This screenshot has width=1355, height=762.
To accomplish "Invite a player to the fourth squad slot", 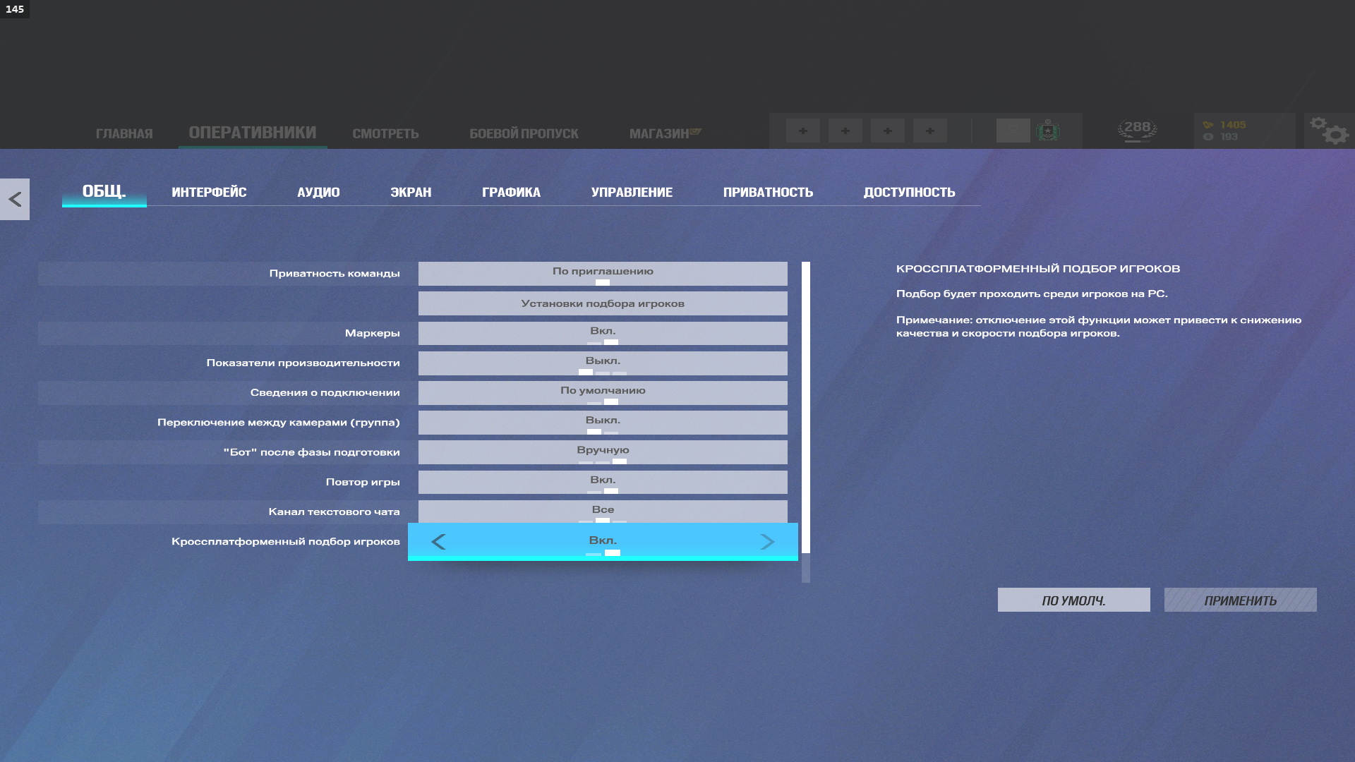I will point(930,131).
